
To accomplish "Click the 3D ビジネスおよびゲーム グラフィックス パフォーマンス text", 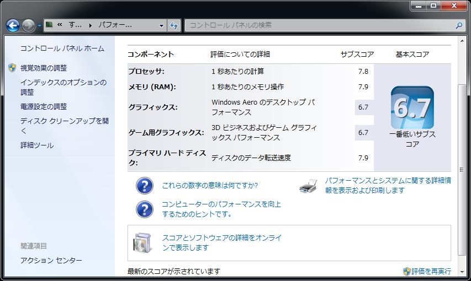I will click(264, 133).
